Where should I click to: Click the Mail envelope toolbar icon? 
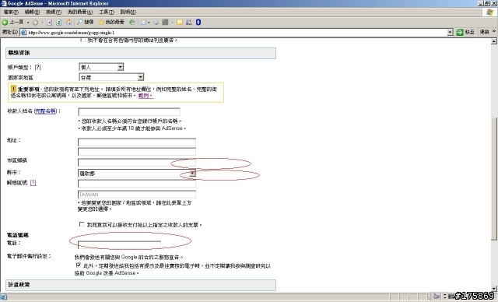(144, 23)
